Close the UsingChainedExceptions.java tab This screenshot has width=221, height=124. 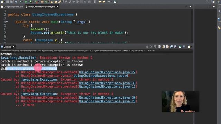[x=57, y=7]
